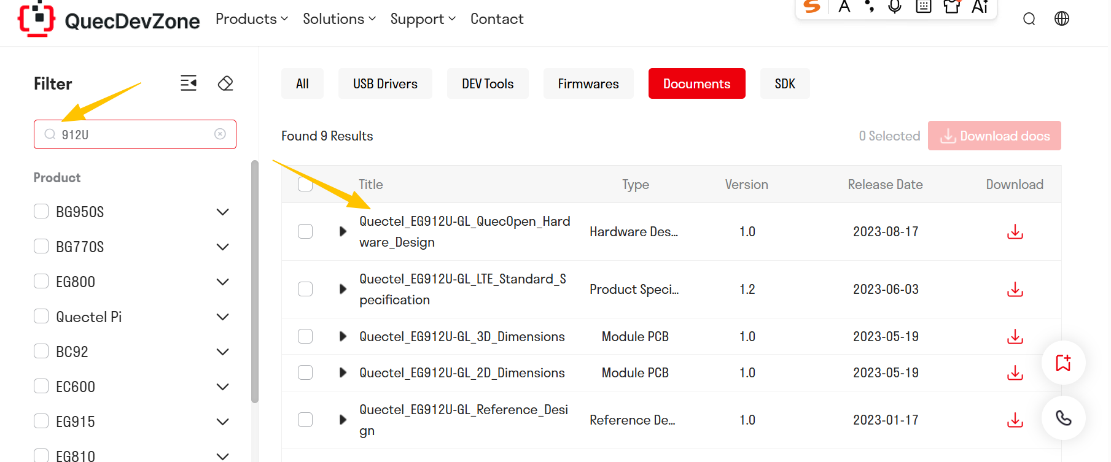The height and width of the screenshot is (462, 1111).
Task: Check the Quectel Pi product filter
Action: coord(41,317)
